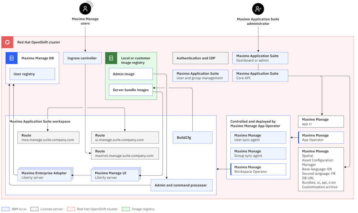Click the Ingress controller box
This screenshot has width=358, height=213.
tap(82, 58)
